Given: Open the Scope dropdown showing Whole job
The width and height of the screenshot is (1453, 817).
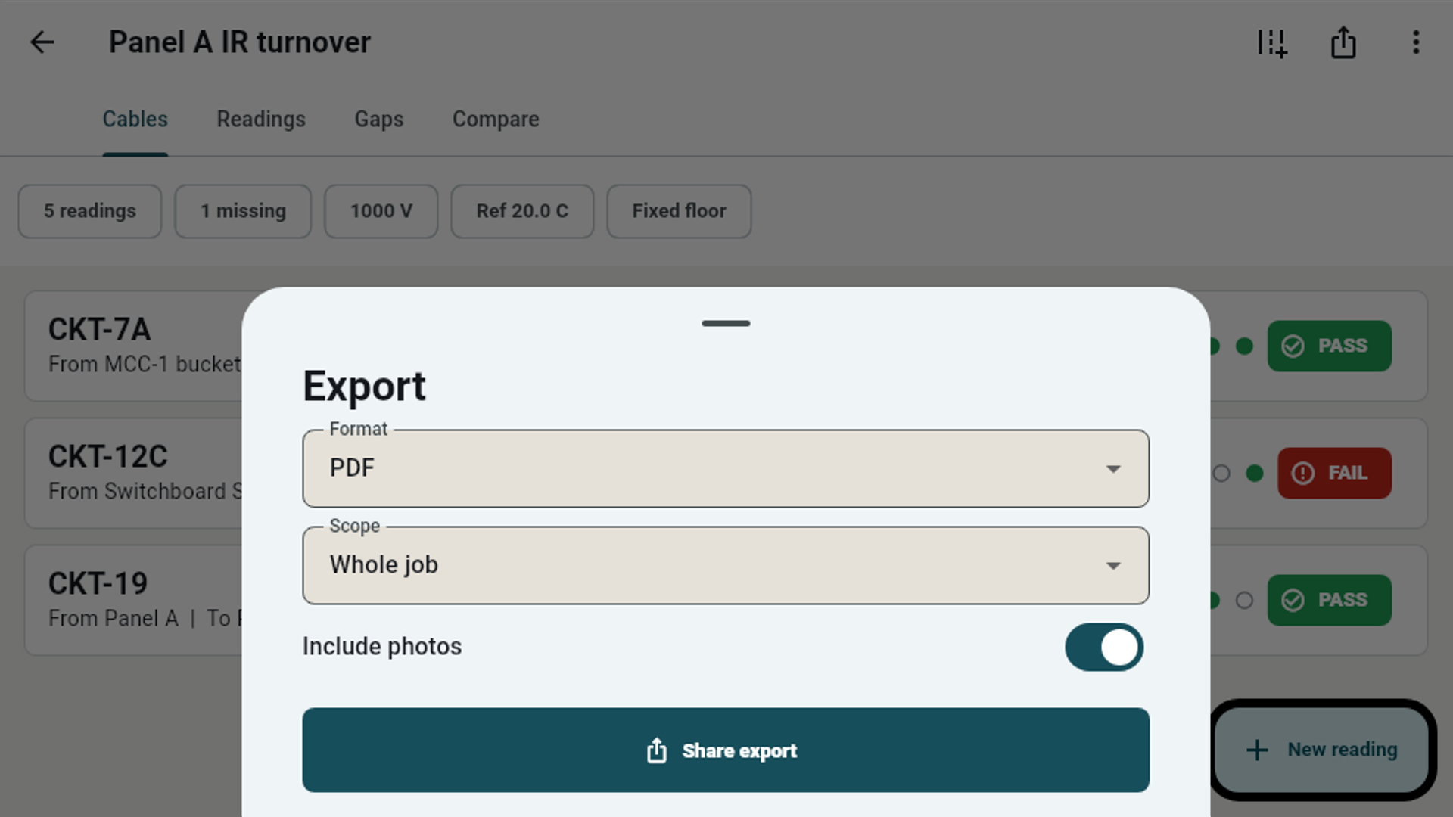Looking at the screenshot, I should (x=726, y=565).
